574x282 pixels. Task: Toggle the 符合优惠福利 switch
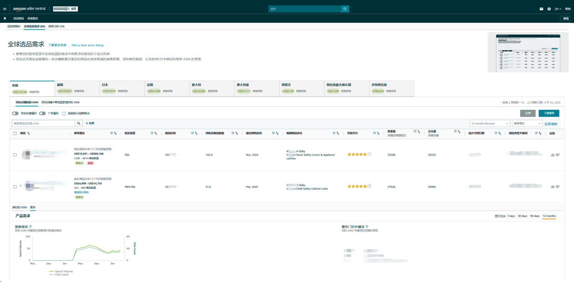point(15,113)
